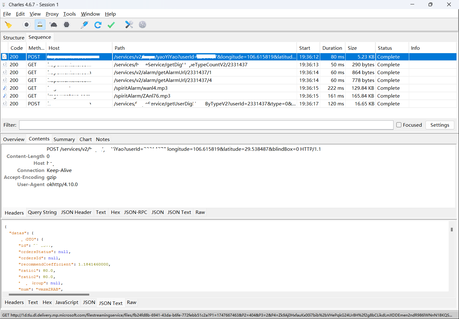Clear the session with the broom icon
This screenshot has width=459, height=319.
tap(8, 25)
